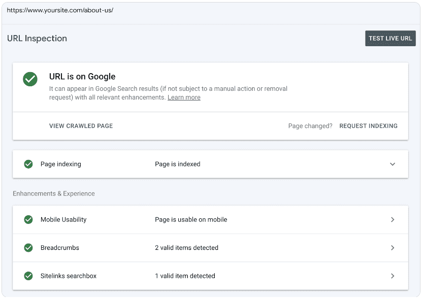
Task: Click the URL is on Google heading
Action: (82, 77)
